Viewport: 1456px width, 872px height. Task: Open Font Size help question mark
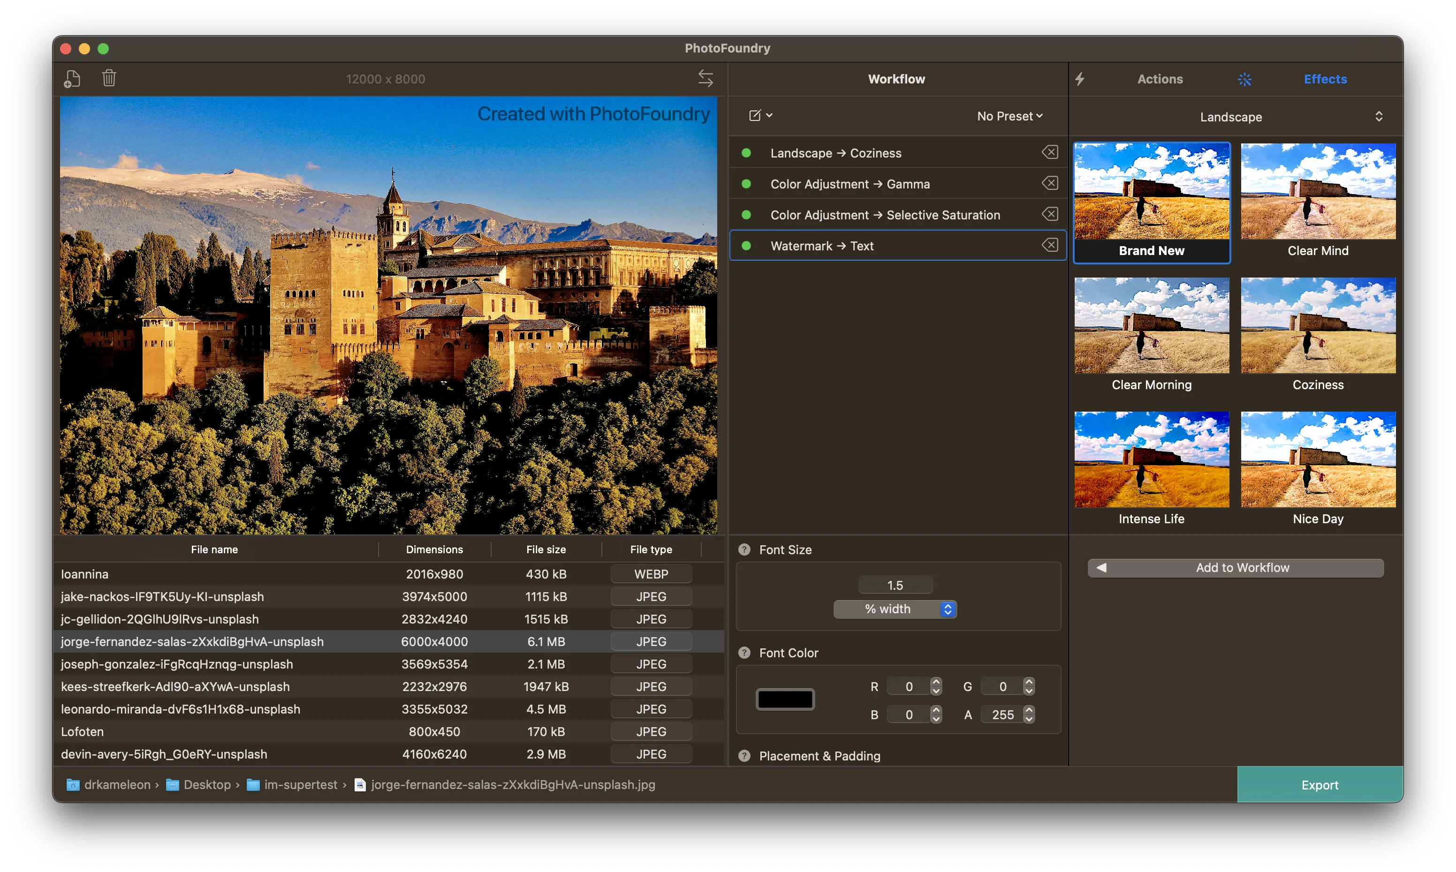[744, 549]
